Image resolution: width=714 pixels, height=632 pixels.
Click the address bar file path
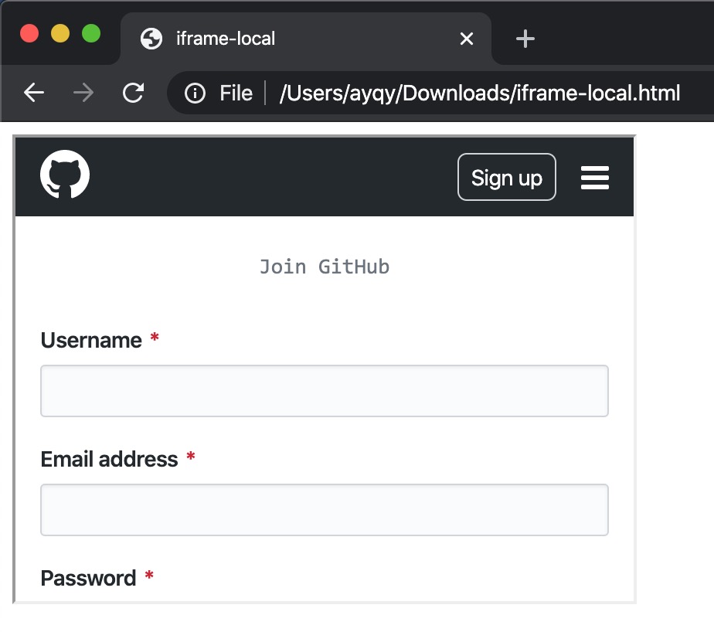coord(479,93)
